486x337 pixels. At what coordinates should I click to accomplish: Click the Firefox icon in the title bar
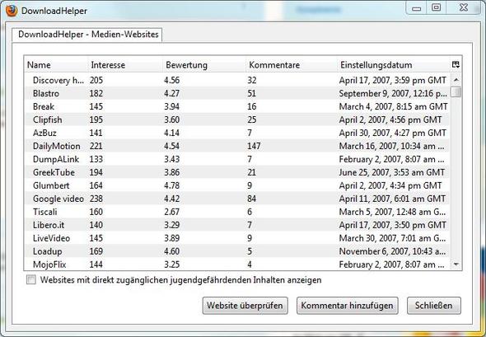pyautogui.click(x=12, y=11)
